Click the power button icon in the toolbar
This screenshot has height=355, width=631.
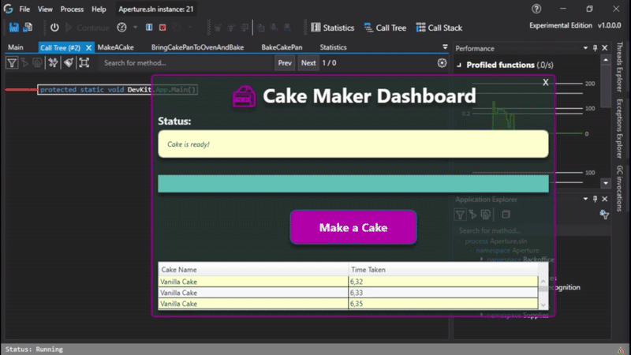[x=54, y=28]
